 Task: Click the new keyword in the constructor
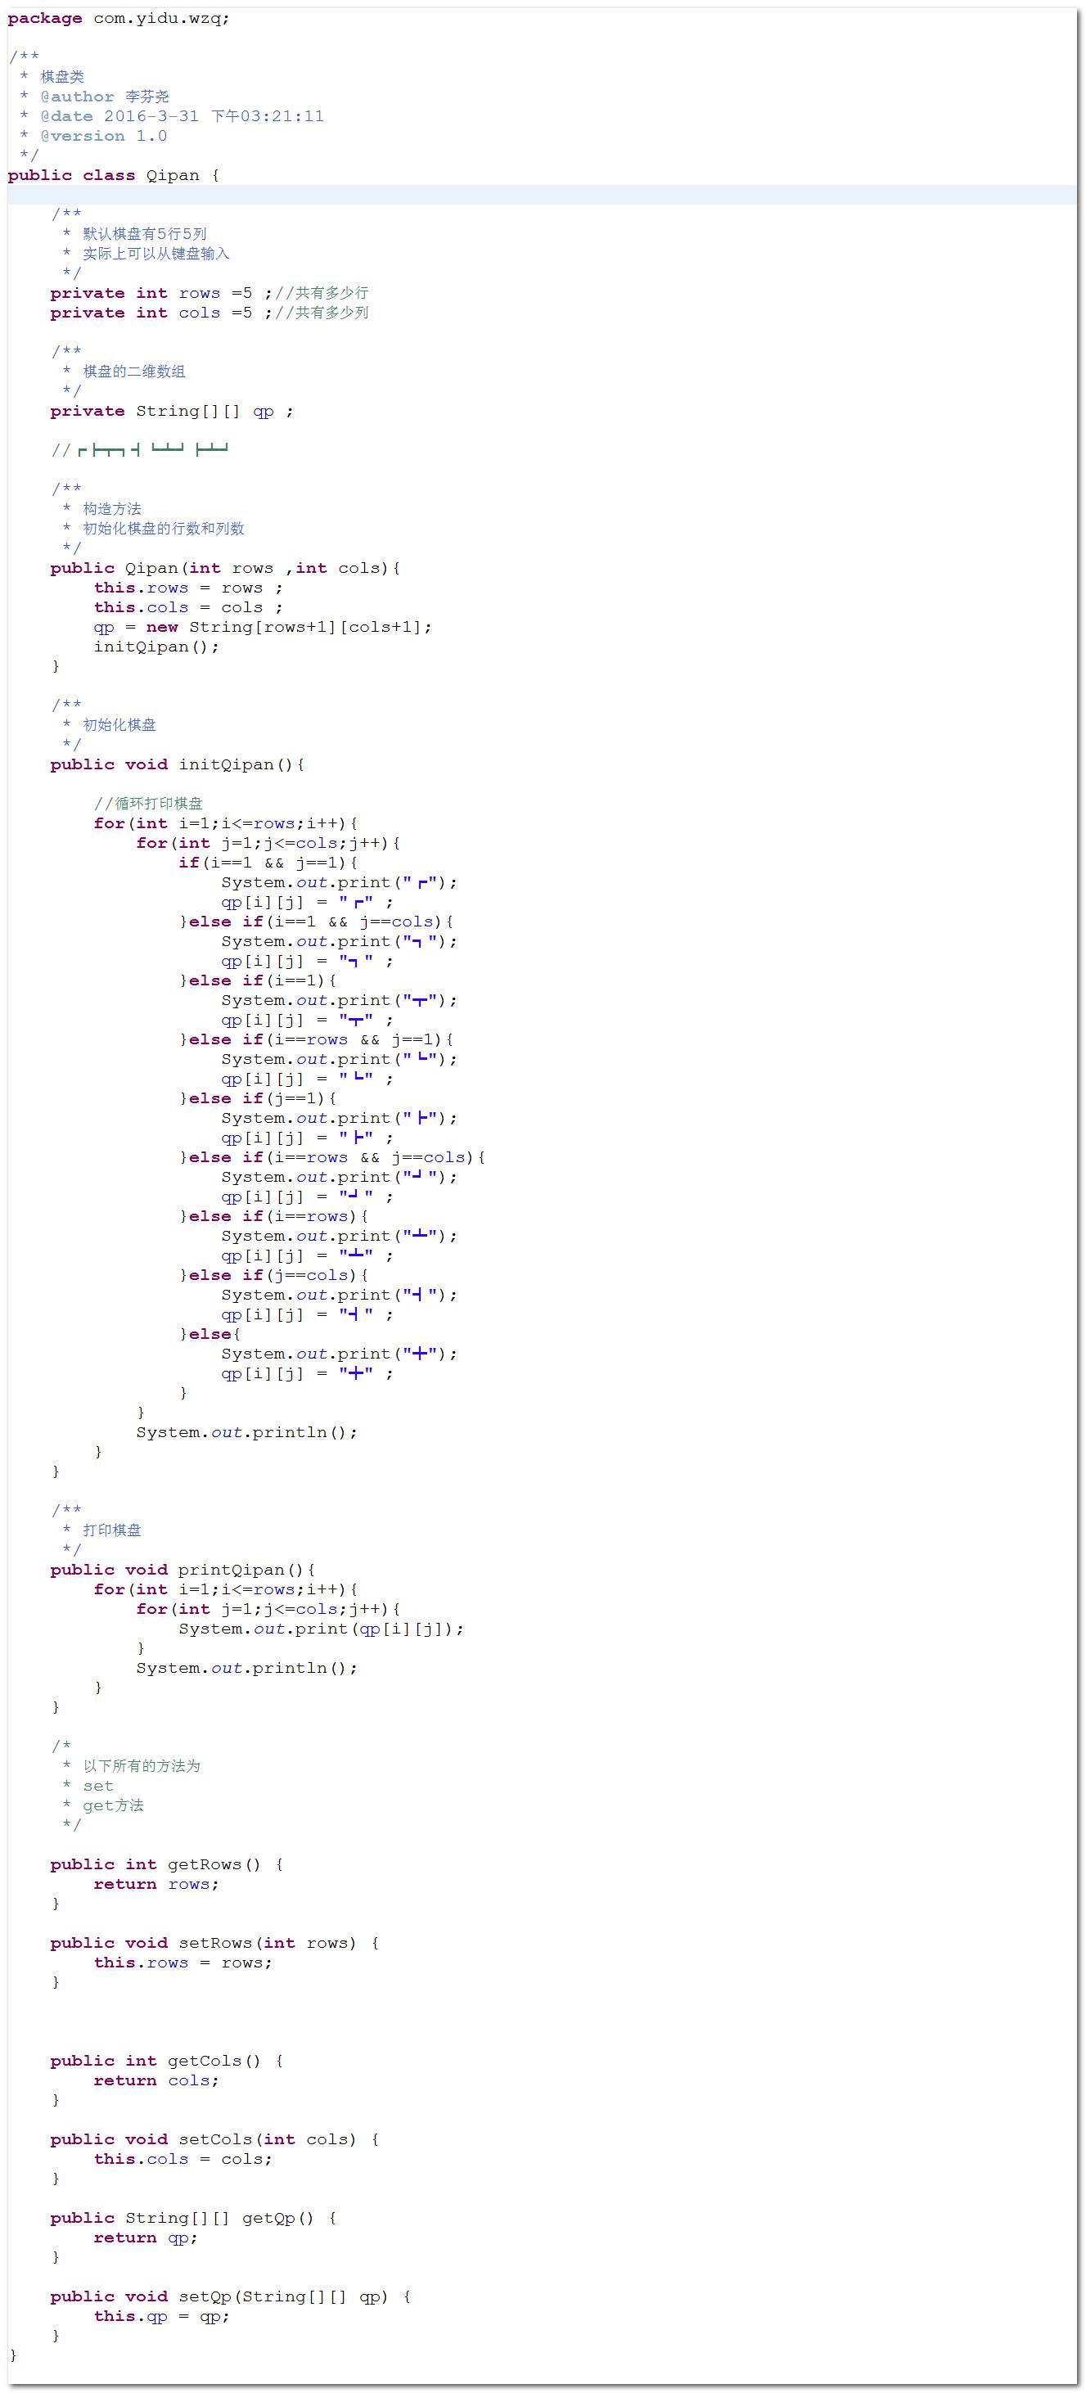click(162, 627)
